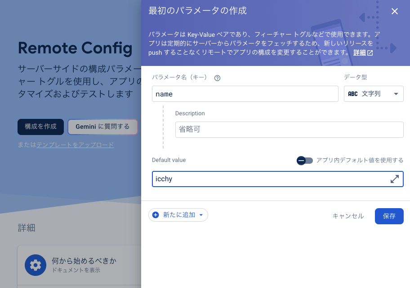Image resolution: width=410 pixels, height=288 pixels.
Task: Close the parameter creation panel
Action: (x=394, y=11)
